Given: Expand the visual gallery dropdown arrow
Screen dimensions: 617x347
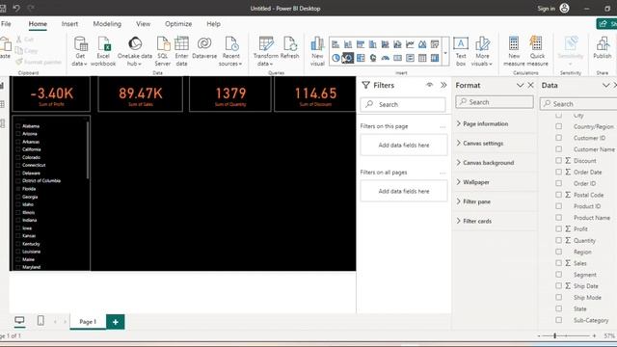Looking at the screenshot, I should coord(445,52).
